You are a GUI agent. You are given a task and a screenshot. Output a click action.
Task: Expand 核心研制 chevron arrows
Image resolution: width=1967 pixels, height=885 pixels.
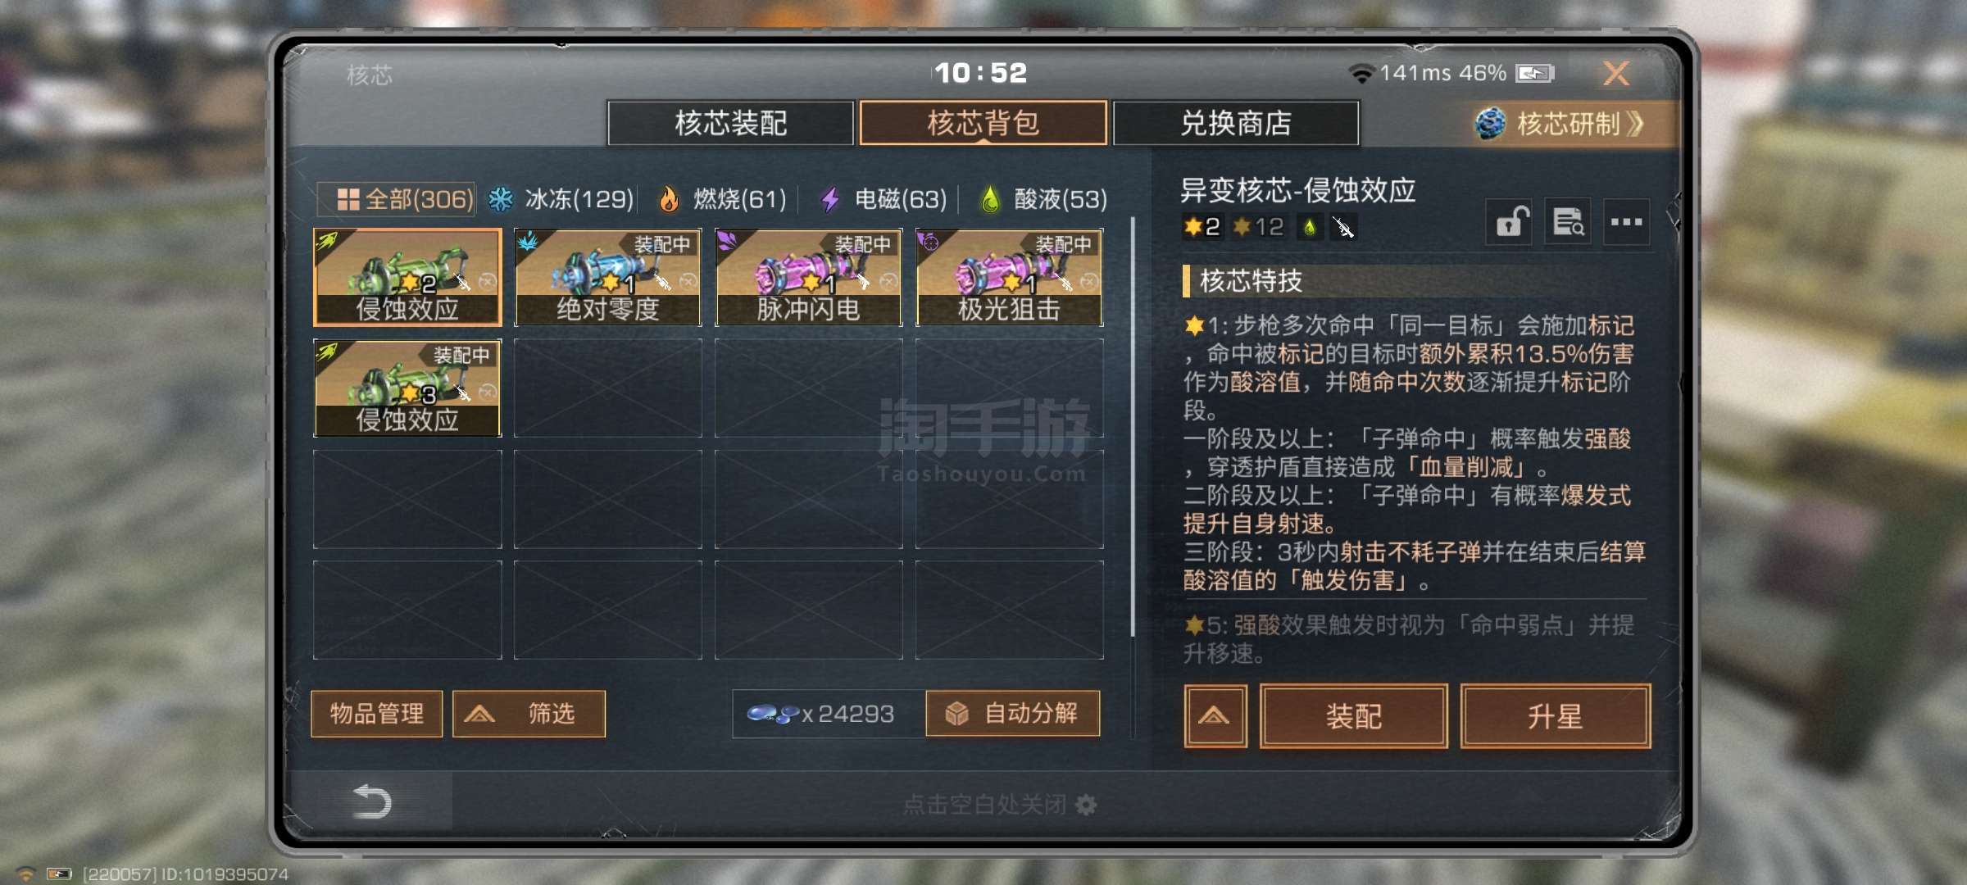1636,124
